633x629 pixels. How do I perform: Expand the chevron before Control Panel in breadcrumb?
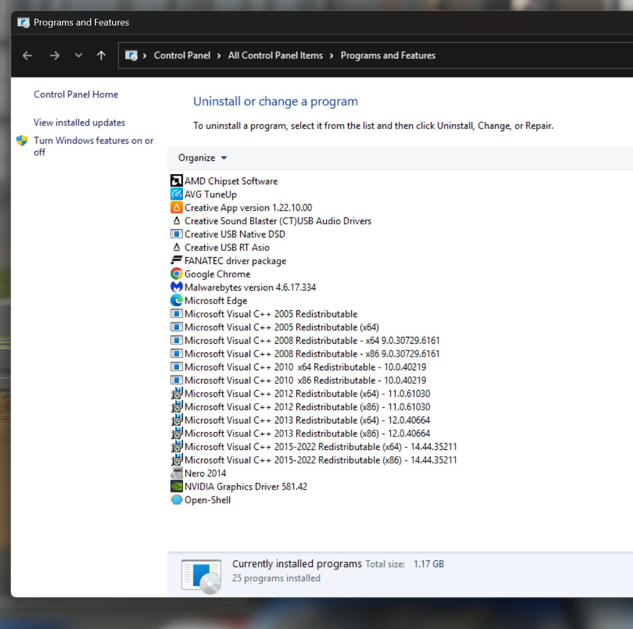144,56
